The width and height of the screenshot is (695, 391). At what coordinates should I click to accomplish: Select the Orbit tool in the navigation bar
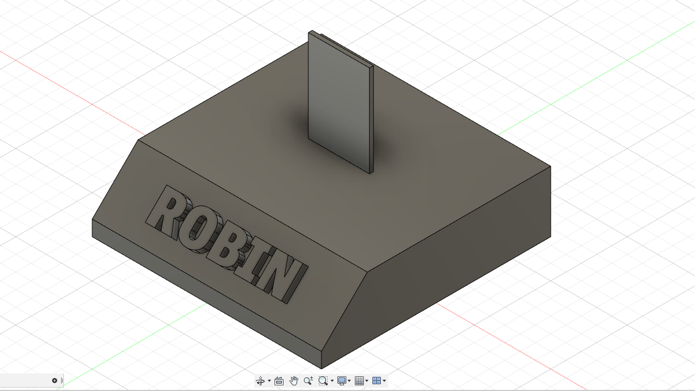260,380
